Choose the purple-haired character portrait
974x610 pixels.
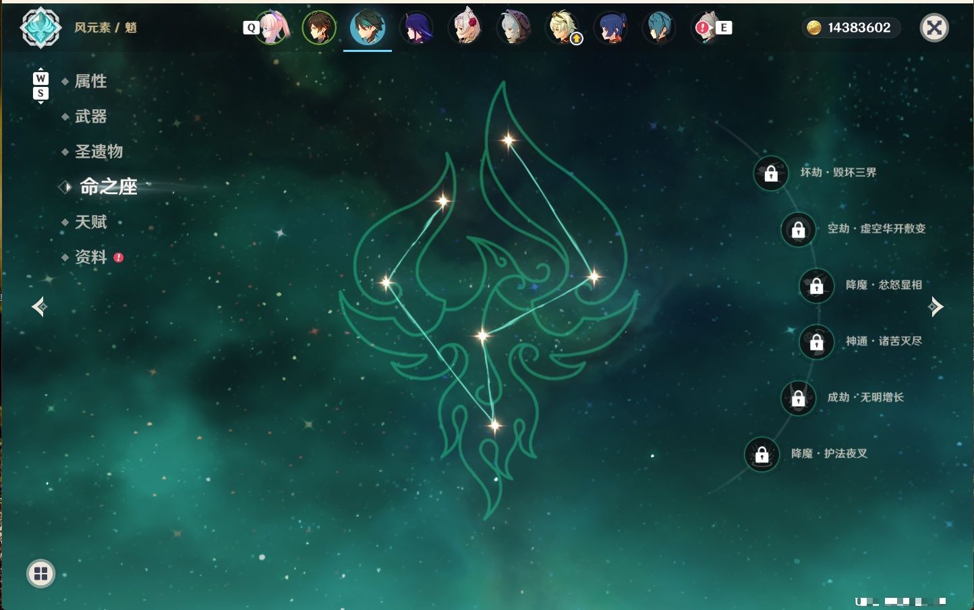click(417, 28)
